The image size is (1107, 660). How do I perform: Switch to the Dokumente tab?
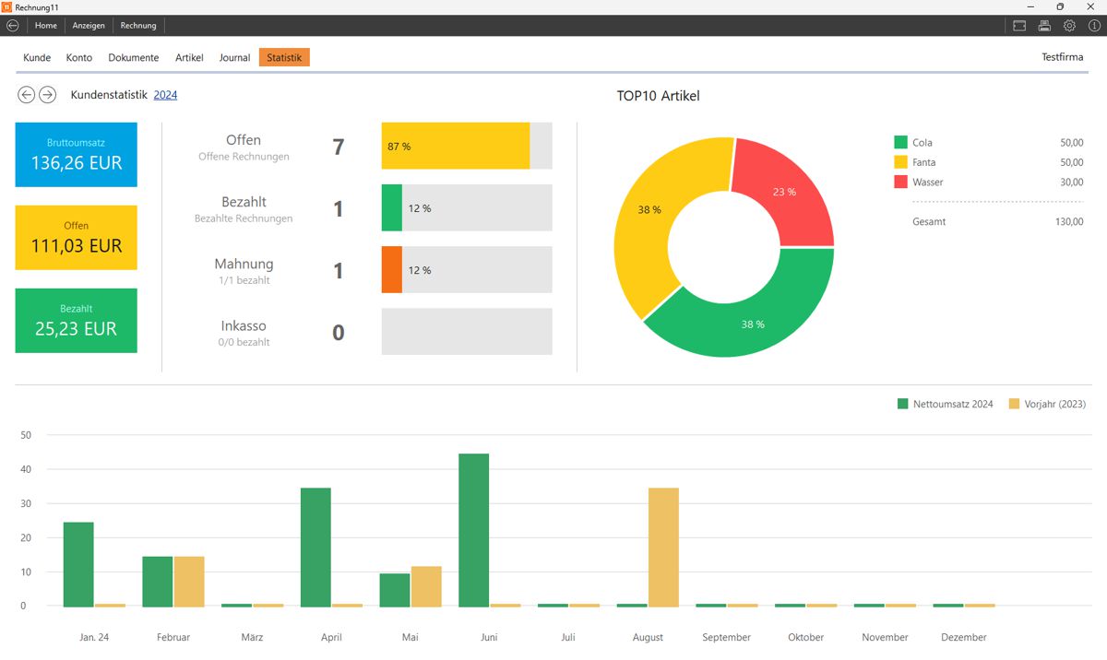pyautogui.click(x=134, y=57)
